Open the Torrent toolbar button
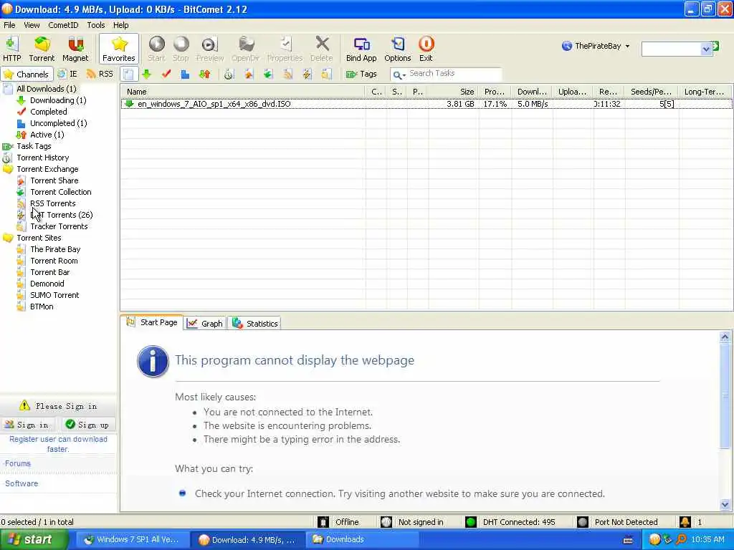This screenshot has width=734, height=550. (42, 49)
